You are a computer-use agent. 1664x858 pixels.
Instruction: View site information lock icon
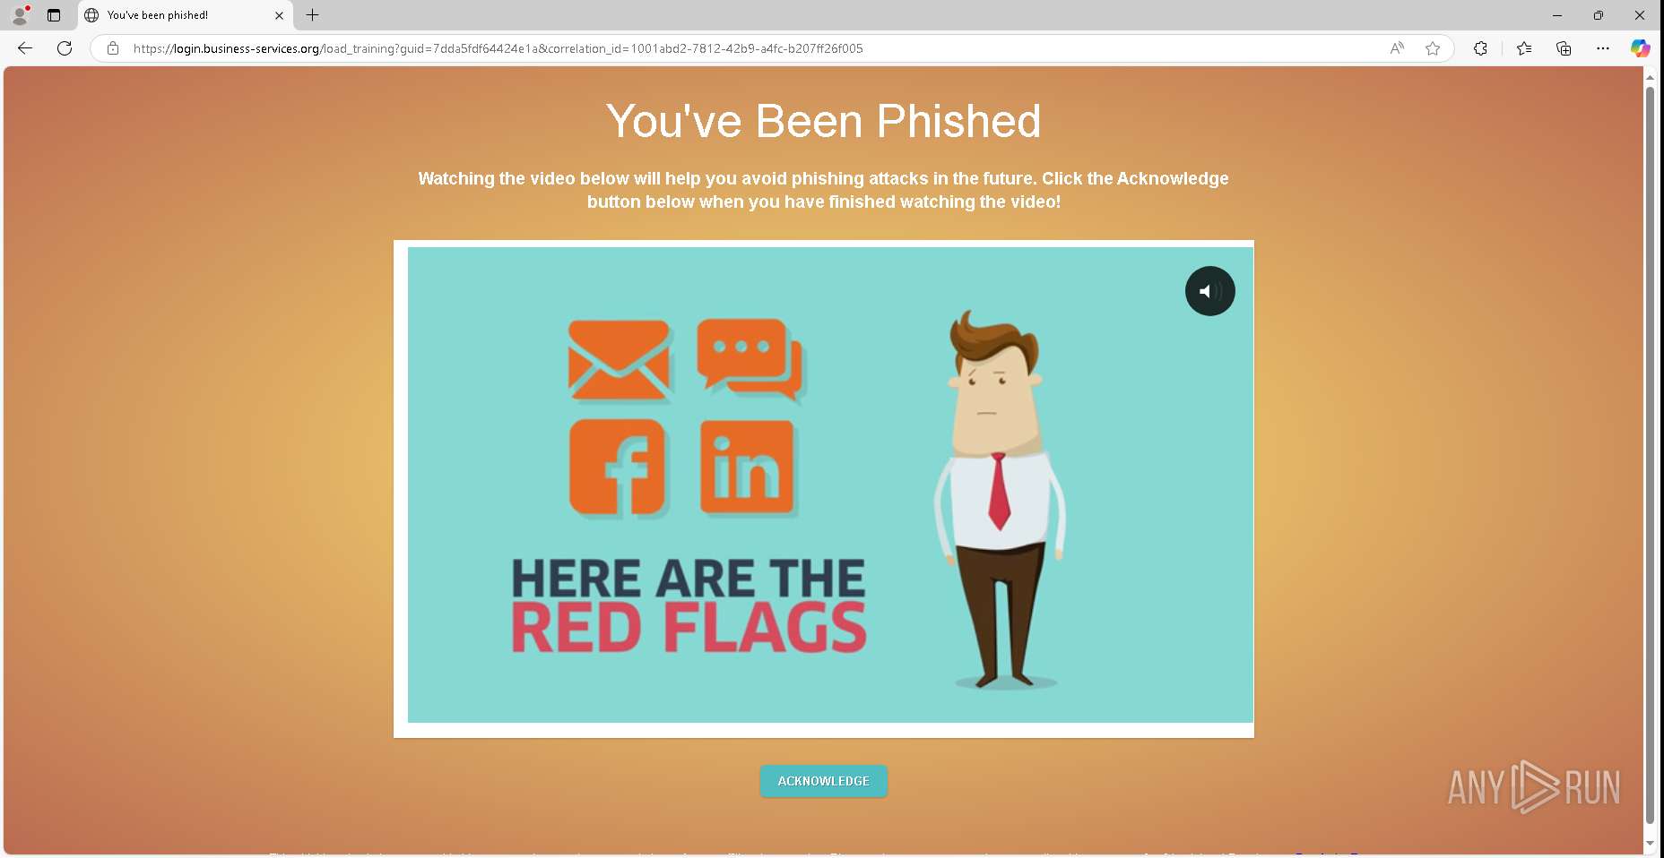(x=113, y=48)
